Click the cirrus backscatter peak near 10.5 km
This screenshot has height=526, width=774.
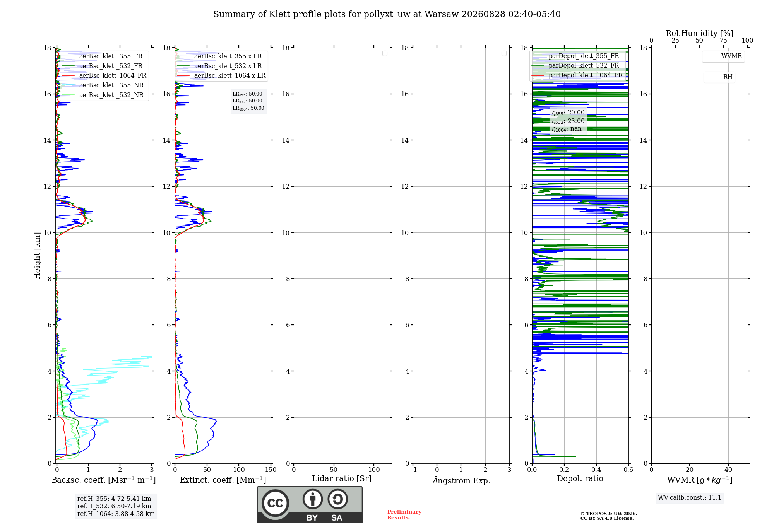pyautogui.click(x=90, y=220)
